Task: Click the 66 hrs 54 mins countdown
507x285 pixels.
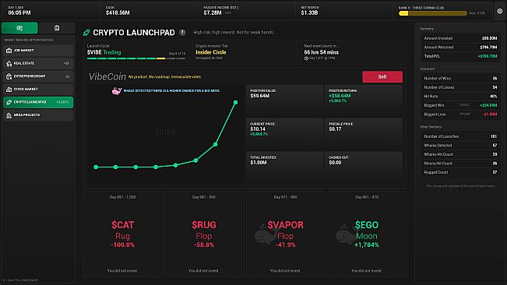Action: click(x=322, y=52)
